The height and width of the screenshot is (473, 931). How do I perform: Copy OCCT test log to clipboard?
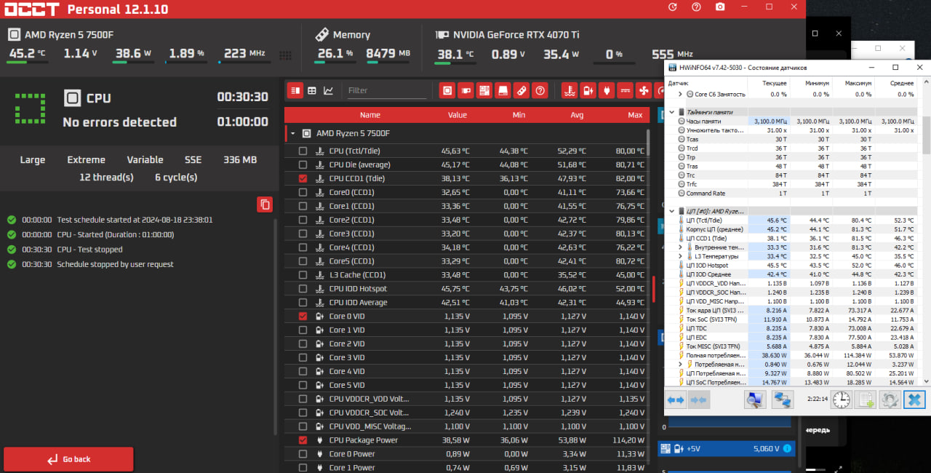click(x=265, y=204)
